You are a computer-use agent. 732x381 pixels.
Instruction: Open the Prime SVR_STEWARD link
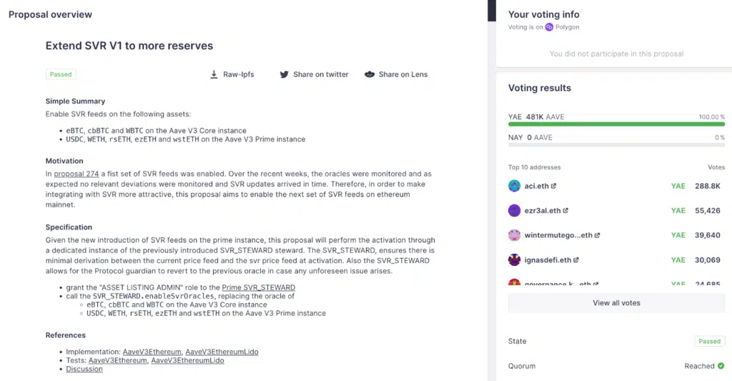[258, 287]
